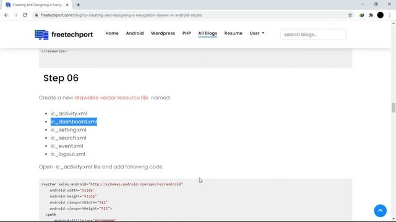Image resolution: width=396 pixels, height=222 pixels.
Task: Click the page vertical scrollbar thumb
Action: click(x=394, y=108)
